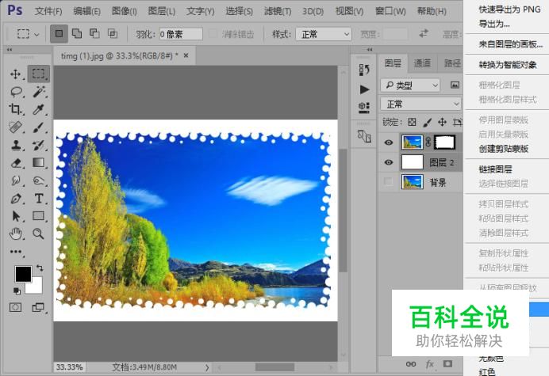
Task: Select the Zoom tool
Action: (38, 234)
